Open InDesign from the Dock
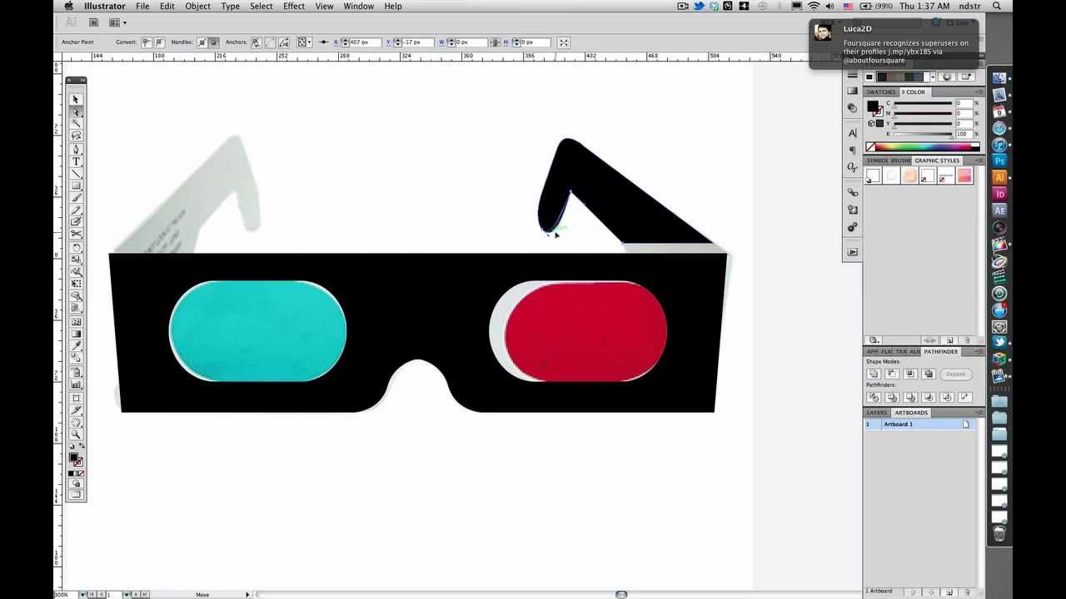 (x=999, y=194)
